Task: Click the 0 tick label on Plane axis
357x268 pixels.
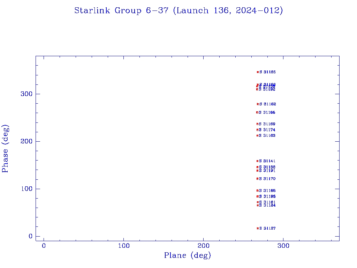Action: click(x=44, y=246)
